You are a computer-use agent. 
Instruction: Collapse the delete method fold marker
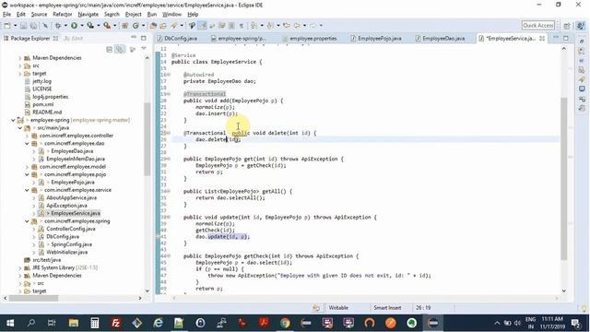click(169, 133)
